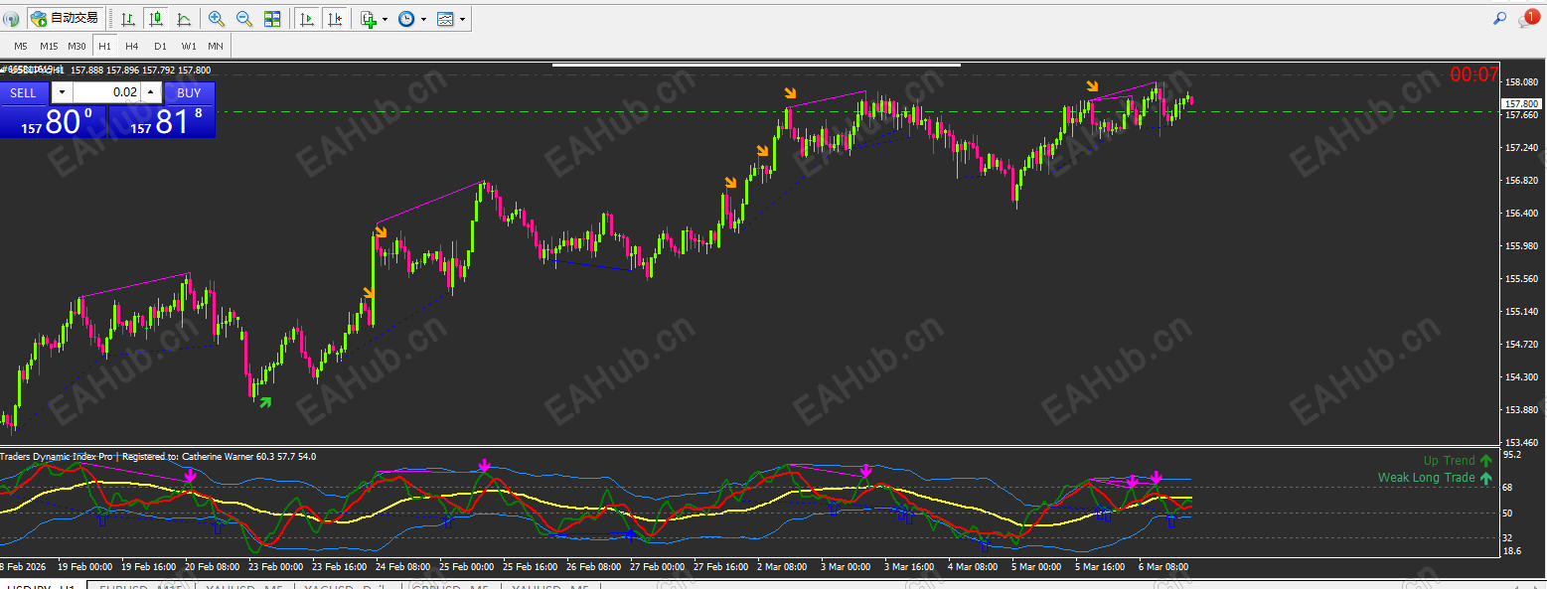Decrease lot volume with the down arrow
The width and height of the screenshot is (1547, 589).
coord(62,92)
